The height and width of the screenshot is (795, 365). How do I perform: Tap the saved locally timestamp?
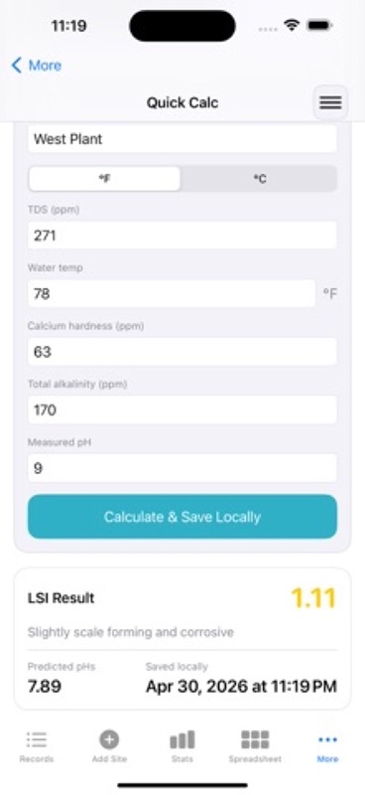pos(241,687)
